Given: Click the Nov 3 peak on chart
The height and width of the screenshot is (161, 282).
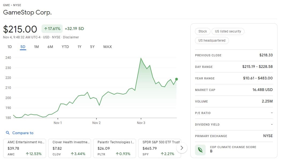Looking at the screenshot, I should pos(141,58).
